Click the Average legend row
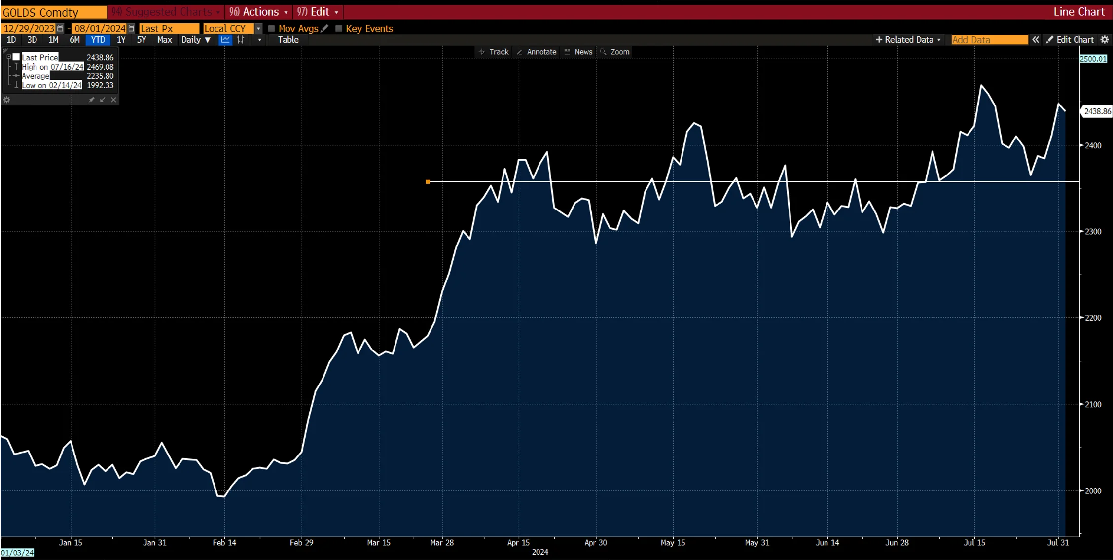This screenshot has width=1113, height=560. (68, 76)
